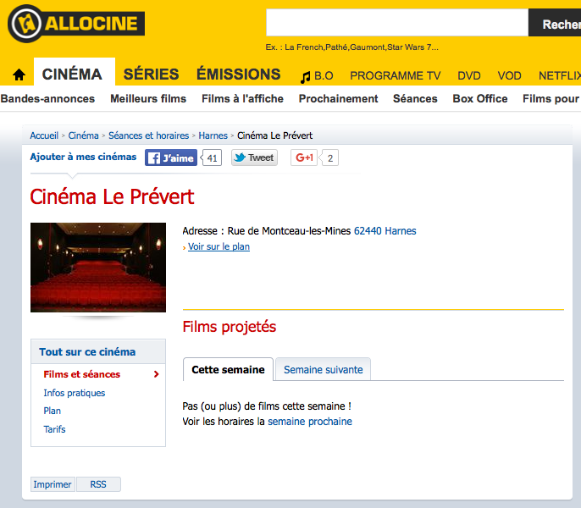Click Accueil breadcrumb link
The height and width of the screenshot is (508, 581).
click(44, 135)
